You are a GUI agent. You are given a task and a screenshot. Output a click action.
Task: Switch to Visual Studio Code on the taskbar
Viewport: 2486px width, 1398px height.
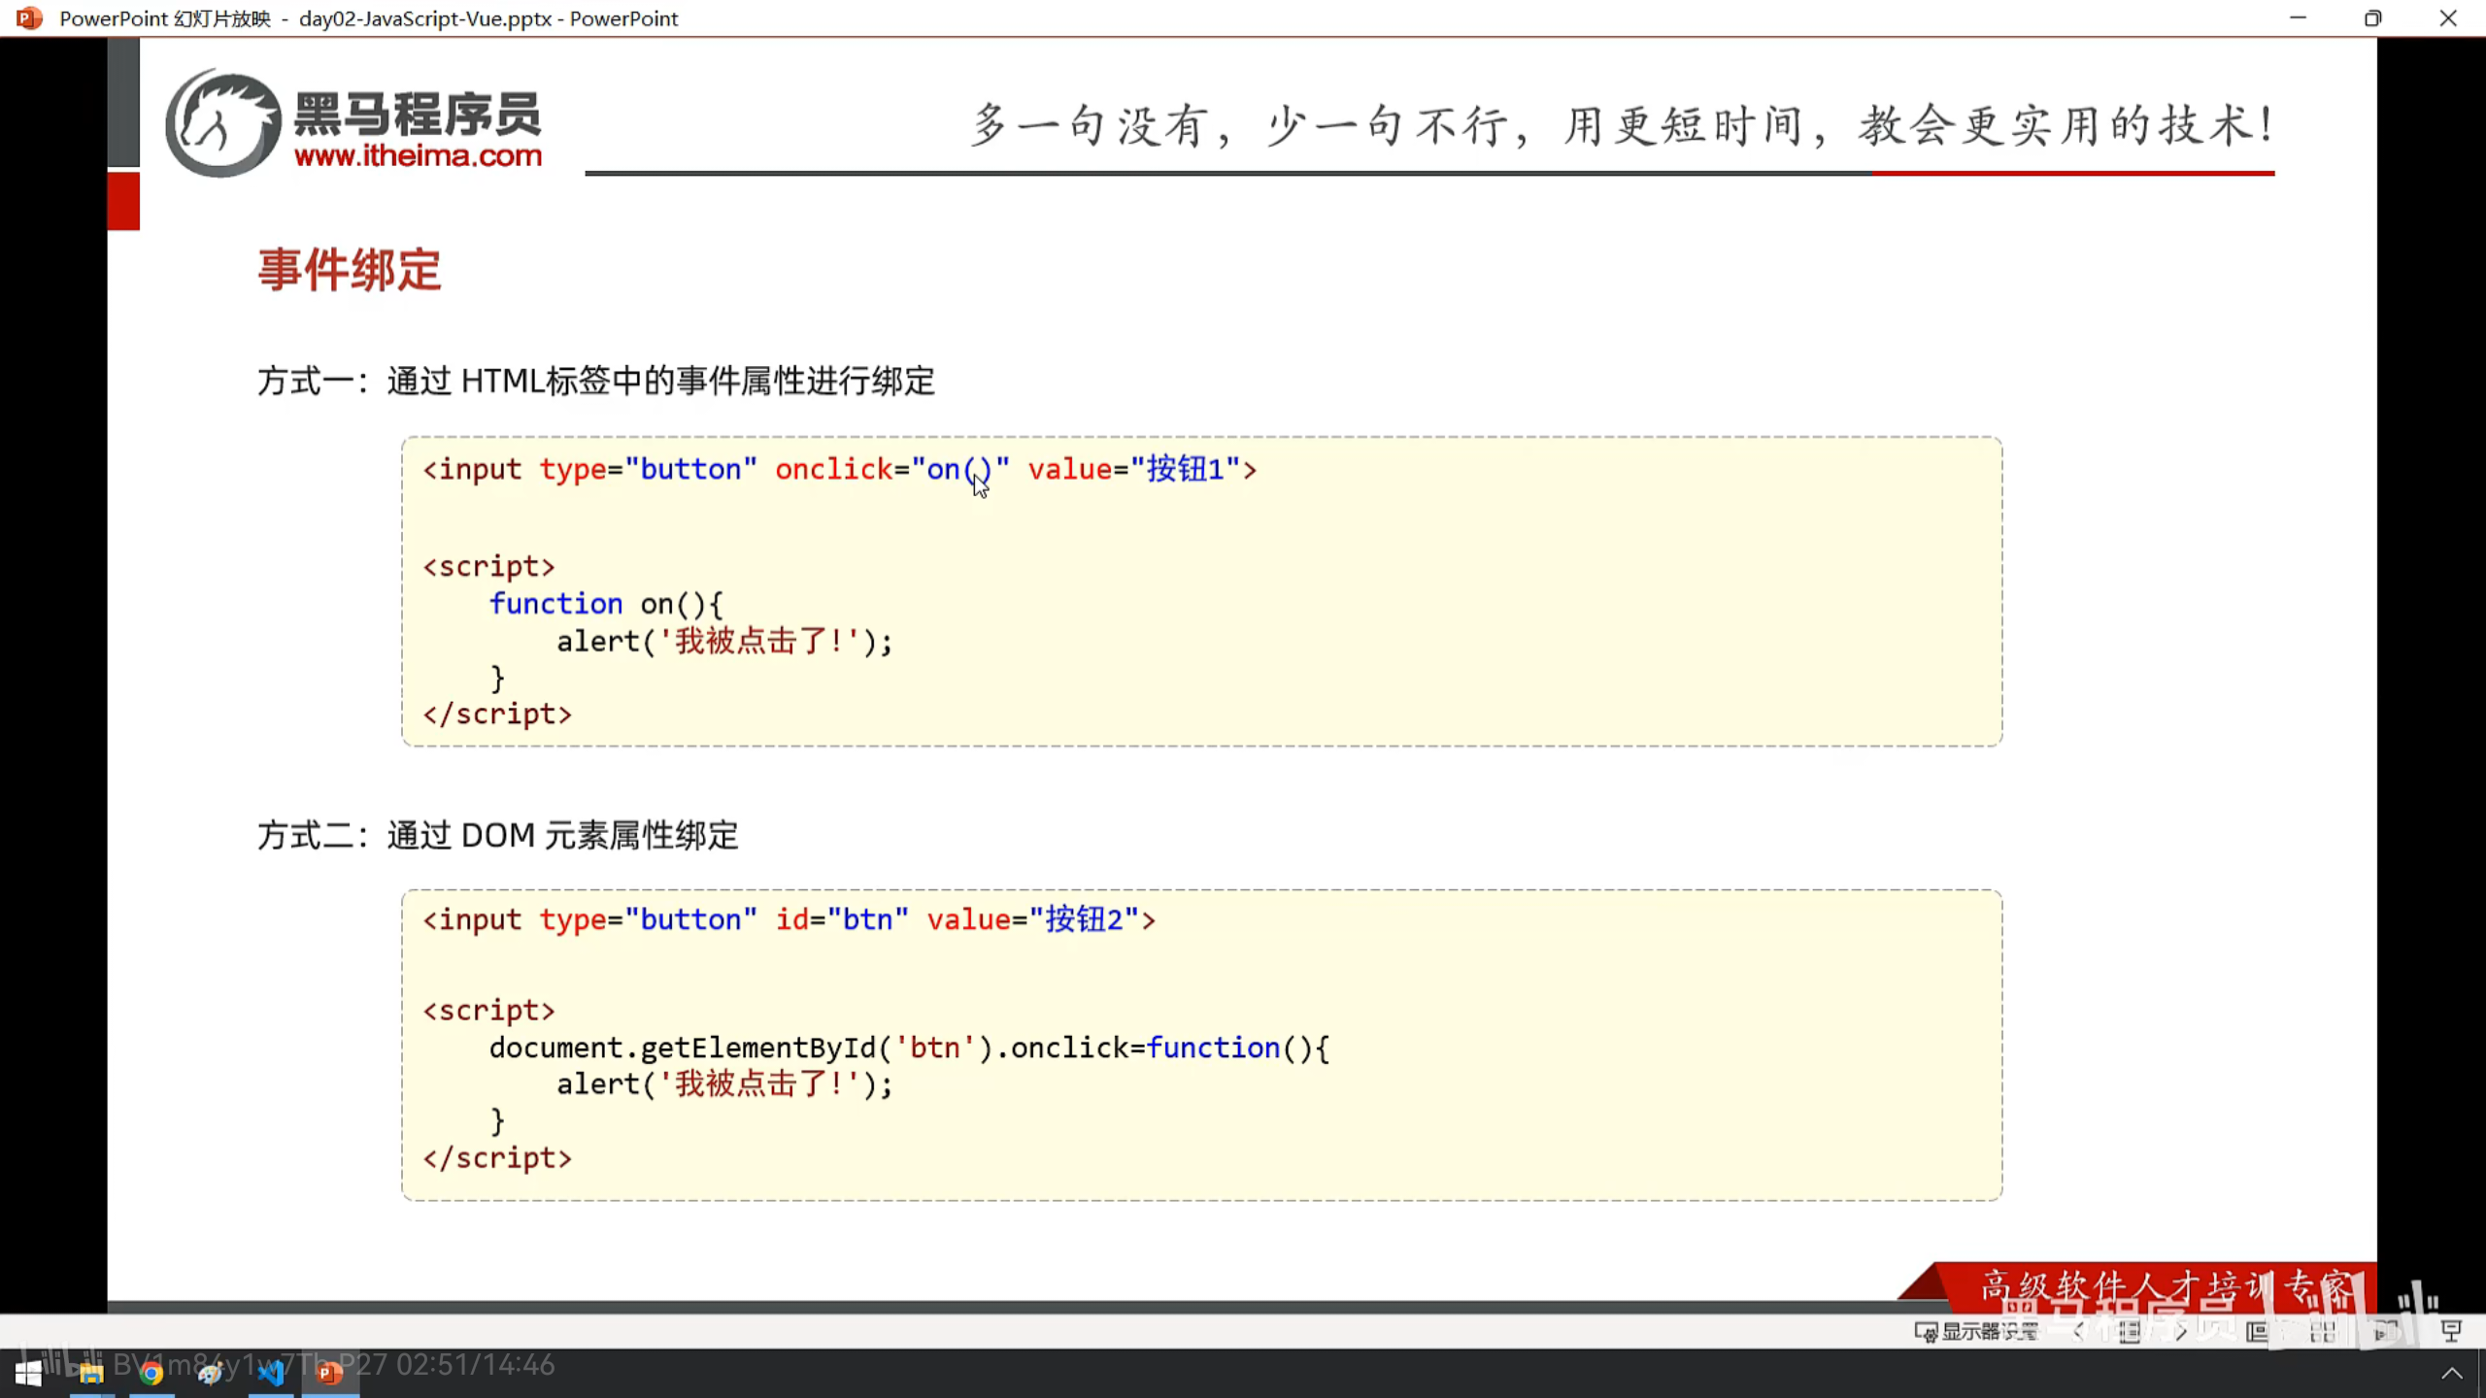pyautogui.click(x=271, y=1373)
